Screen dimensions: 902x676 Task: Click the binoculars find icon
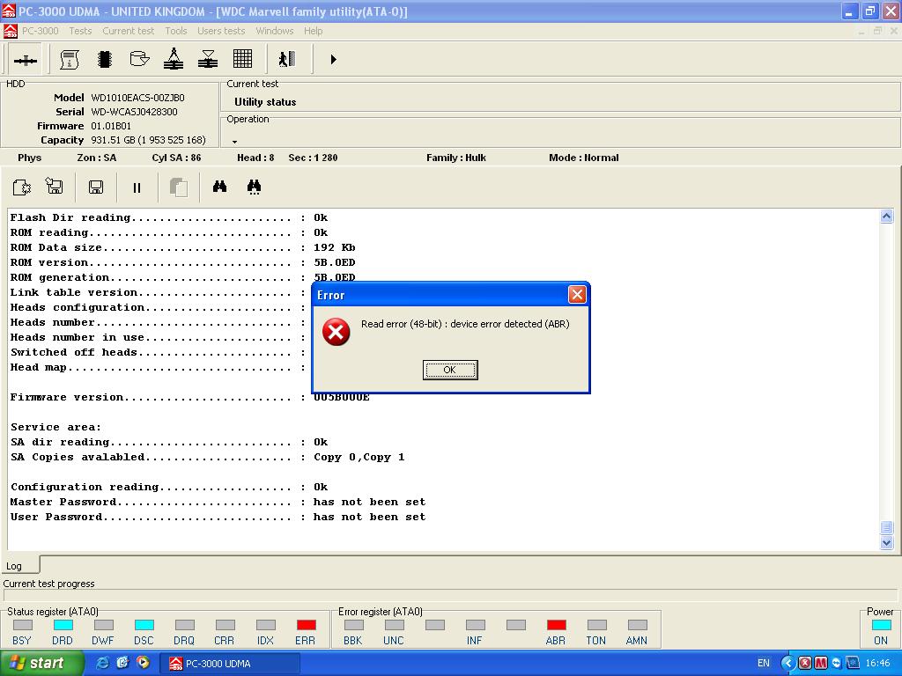[219, 187]
